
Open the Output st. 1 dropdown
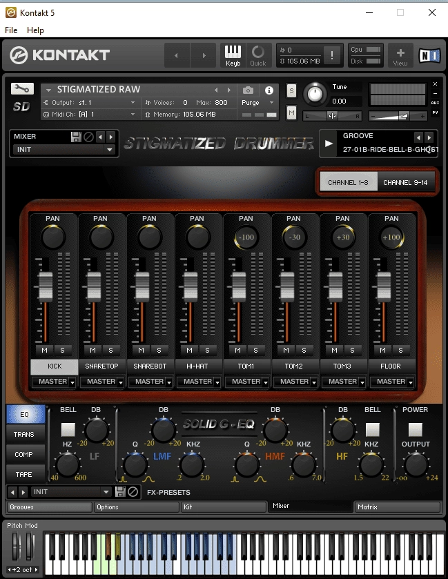click(x=90, y=103)
